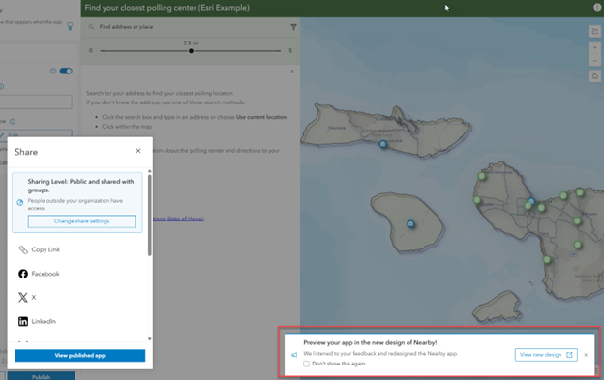Click Copy Link option
This screenshot has width=604, height=380.
pyautogui.click(x=45, y=249)
